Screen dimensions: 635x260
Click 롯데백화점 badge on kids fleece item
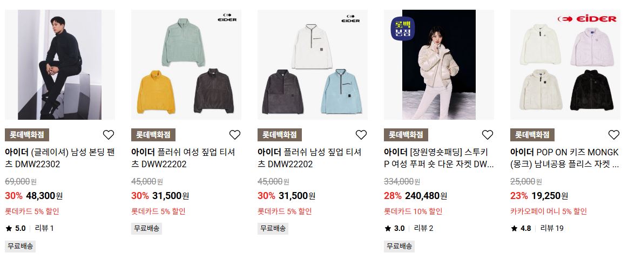[532, 135]
